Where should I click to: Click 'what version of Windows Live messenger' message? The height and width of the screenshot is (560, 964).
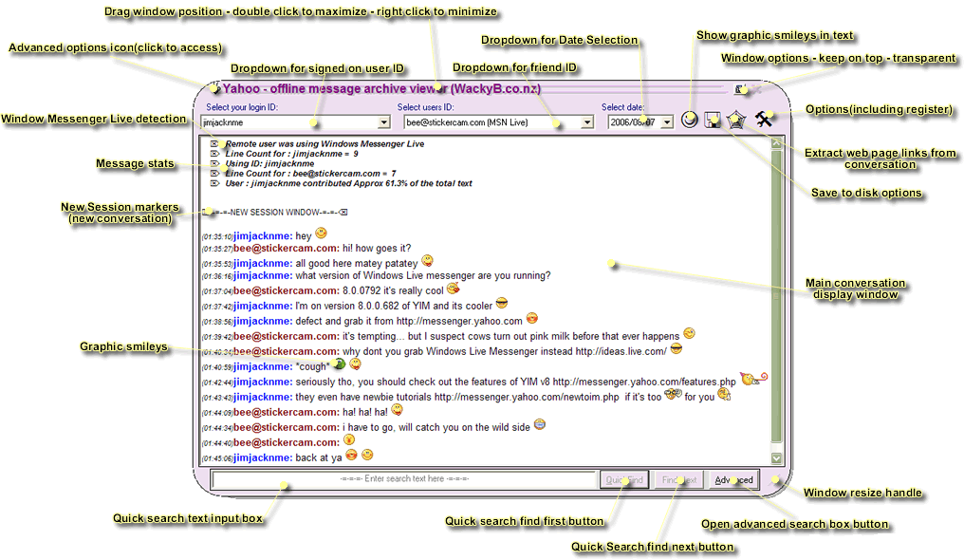(423, 275)
